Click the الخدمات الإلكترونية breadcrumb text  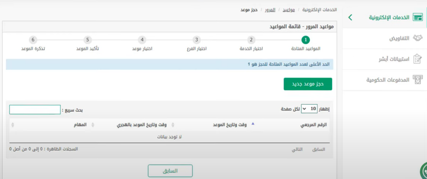point(320,10)
